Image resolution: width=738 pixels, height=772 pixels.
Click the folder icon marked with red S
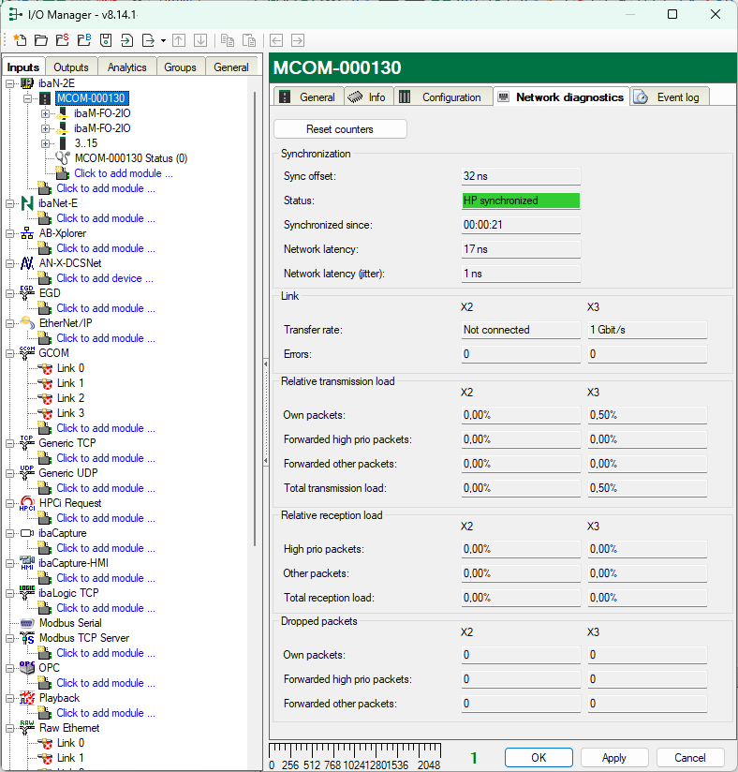[x=63, y=40]
